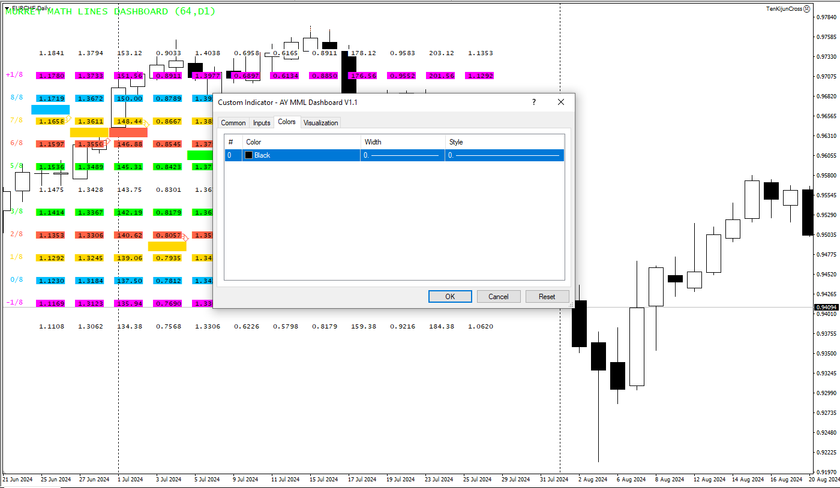Click the chart menu triangle beside EURCHF,Daily

pyautogui.click(x=7, y=8)
